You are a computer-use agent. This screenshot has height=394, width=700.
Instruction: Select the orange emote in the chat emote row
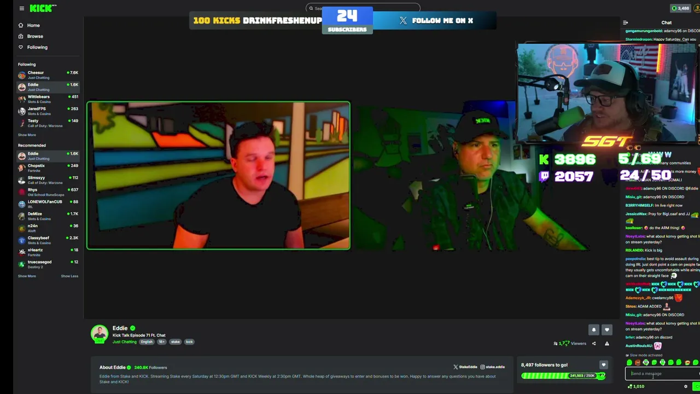pos(637,362)
